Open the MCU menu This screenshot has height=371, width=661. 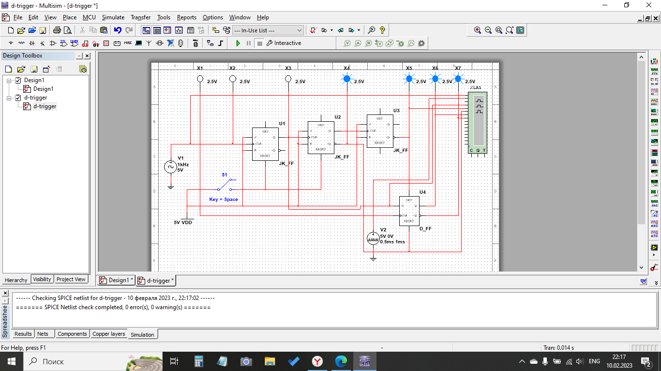89,17
